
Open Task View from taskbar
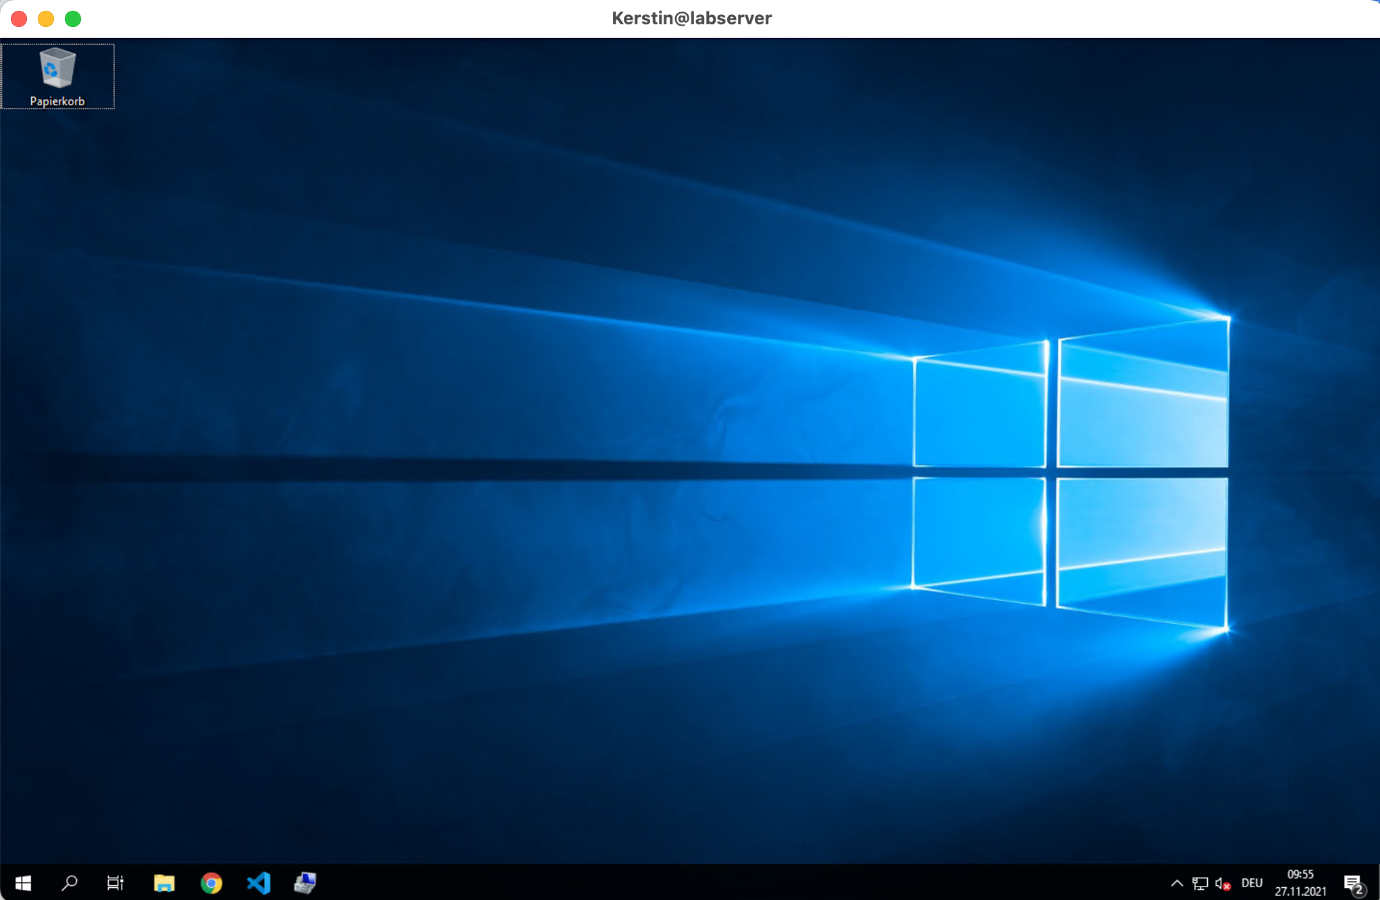pyautogui.click(x=115, y=882)
